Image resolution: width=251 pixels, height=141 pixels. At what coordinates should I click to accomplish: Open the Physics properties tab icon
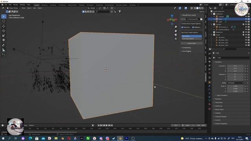coord(209,93)
